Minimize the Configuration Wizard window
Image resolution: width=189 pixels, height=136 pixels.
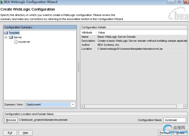(x=171, y=2)
